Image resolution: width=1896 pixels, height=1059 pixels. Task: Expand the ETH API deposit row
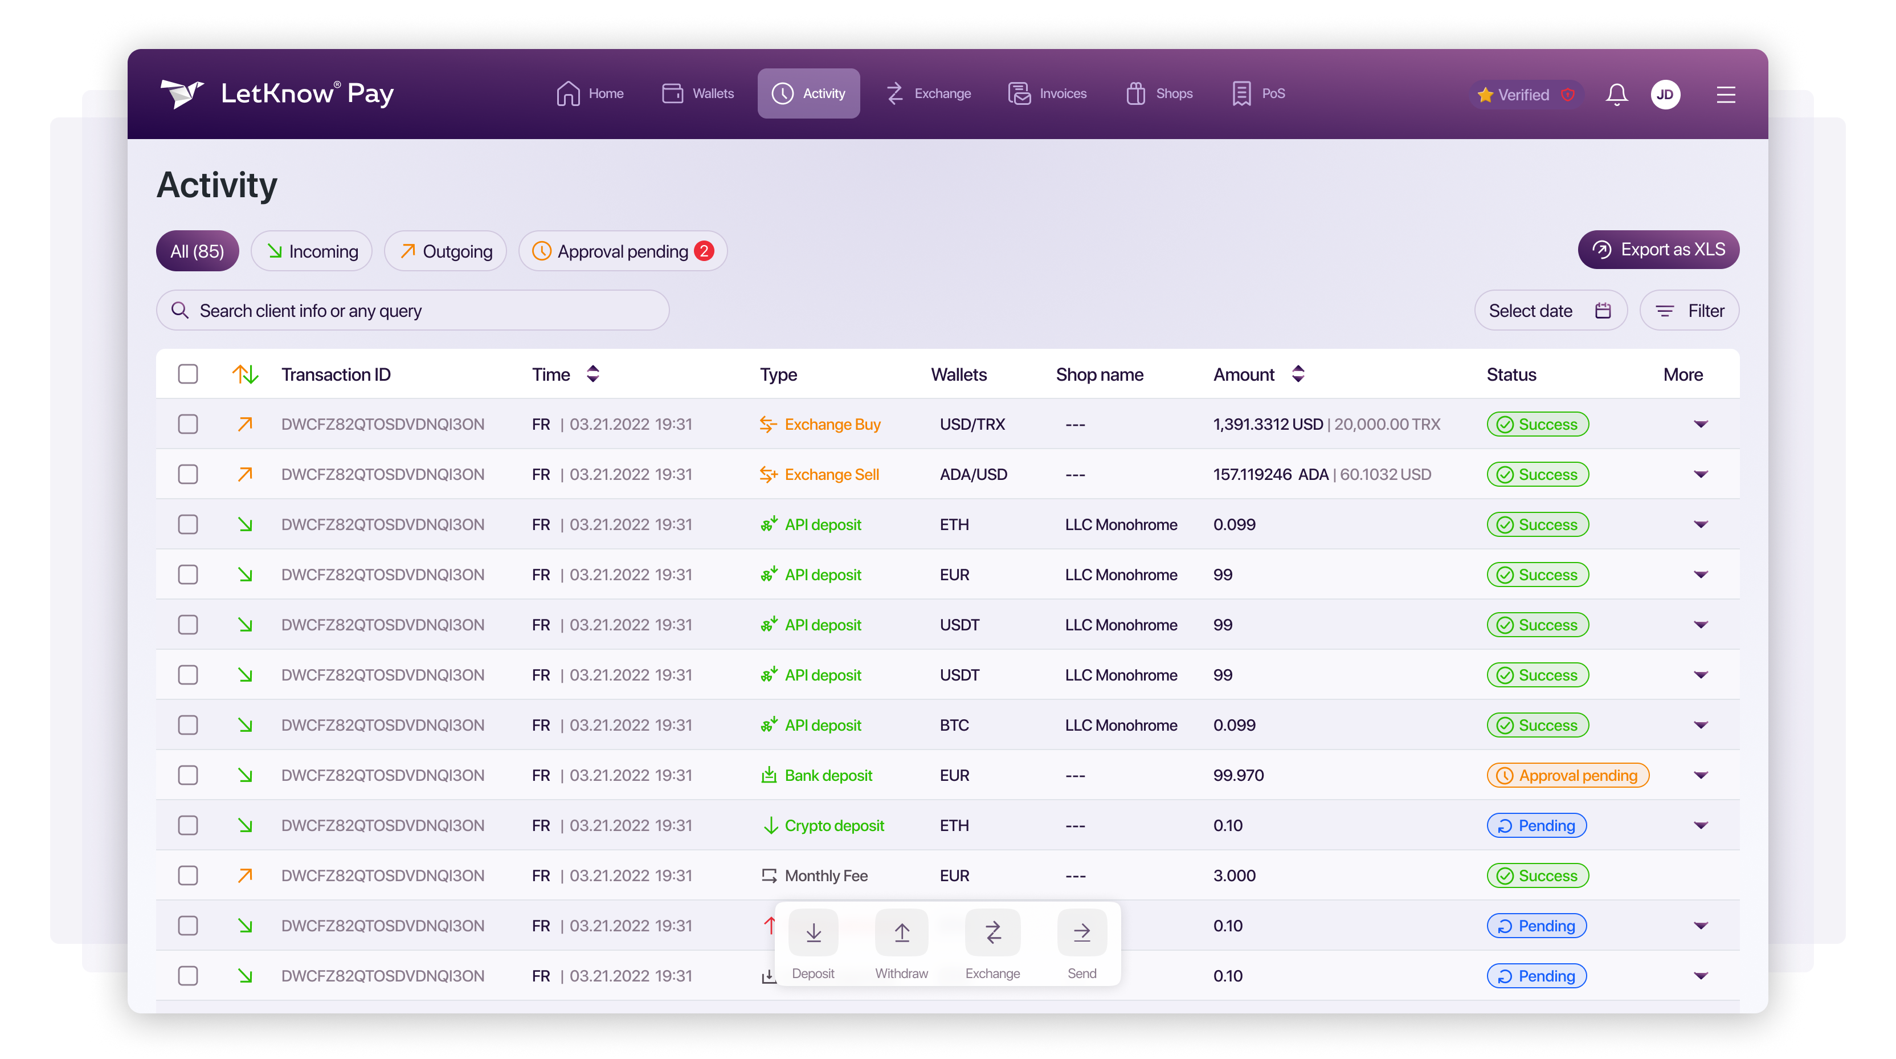coord(1700,524)
